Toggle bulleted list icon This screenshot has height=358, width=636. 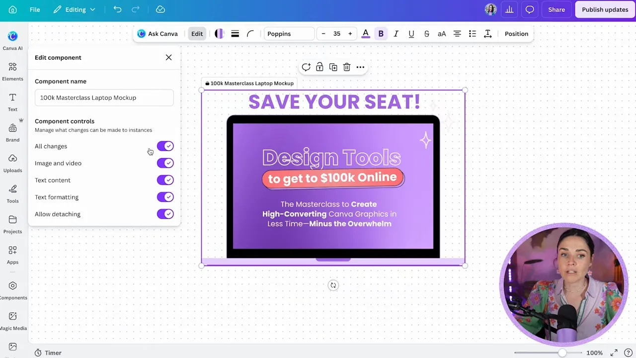click(473, 34)
